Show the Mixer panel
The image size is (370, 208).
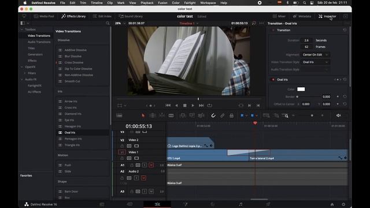pyautogui.click(x=279, y=16)
